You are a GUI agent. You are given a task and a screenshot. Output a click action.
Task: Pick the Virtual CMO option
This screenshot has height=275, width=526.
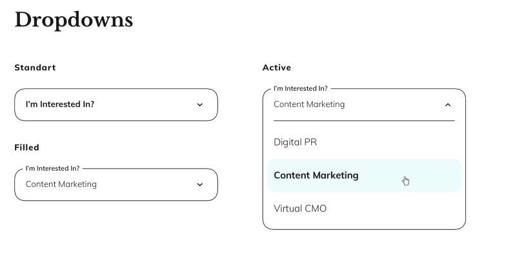pyautogui.click(x=300, y=209)
